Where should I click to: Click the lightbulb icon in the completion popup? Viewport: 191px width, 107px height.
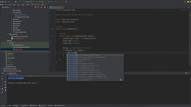[121, 80]
